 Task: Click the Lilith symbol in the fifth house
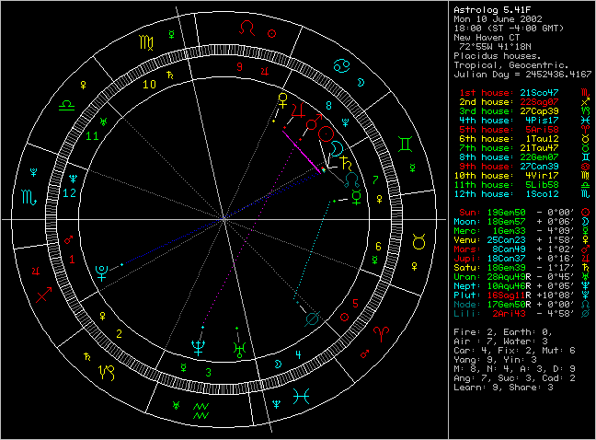[x=315, y=318]
